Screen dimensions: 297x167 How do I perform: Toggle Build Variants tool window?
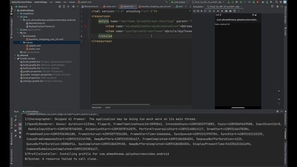tap(12, 156)
